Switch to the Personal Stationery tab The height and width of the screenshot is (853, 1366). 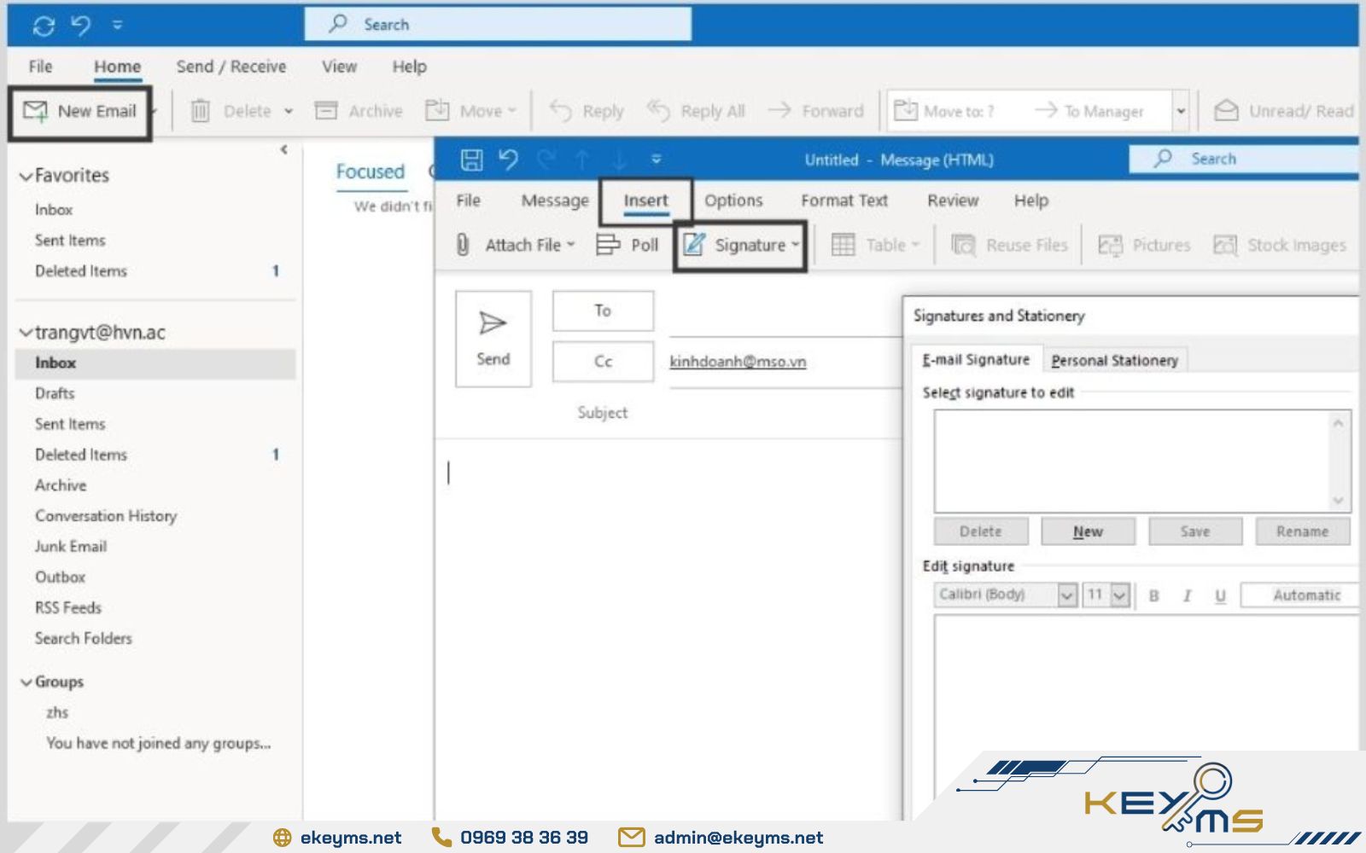[x=1114, y=361]
